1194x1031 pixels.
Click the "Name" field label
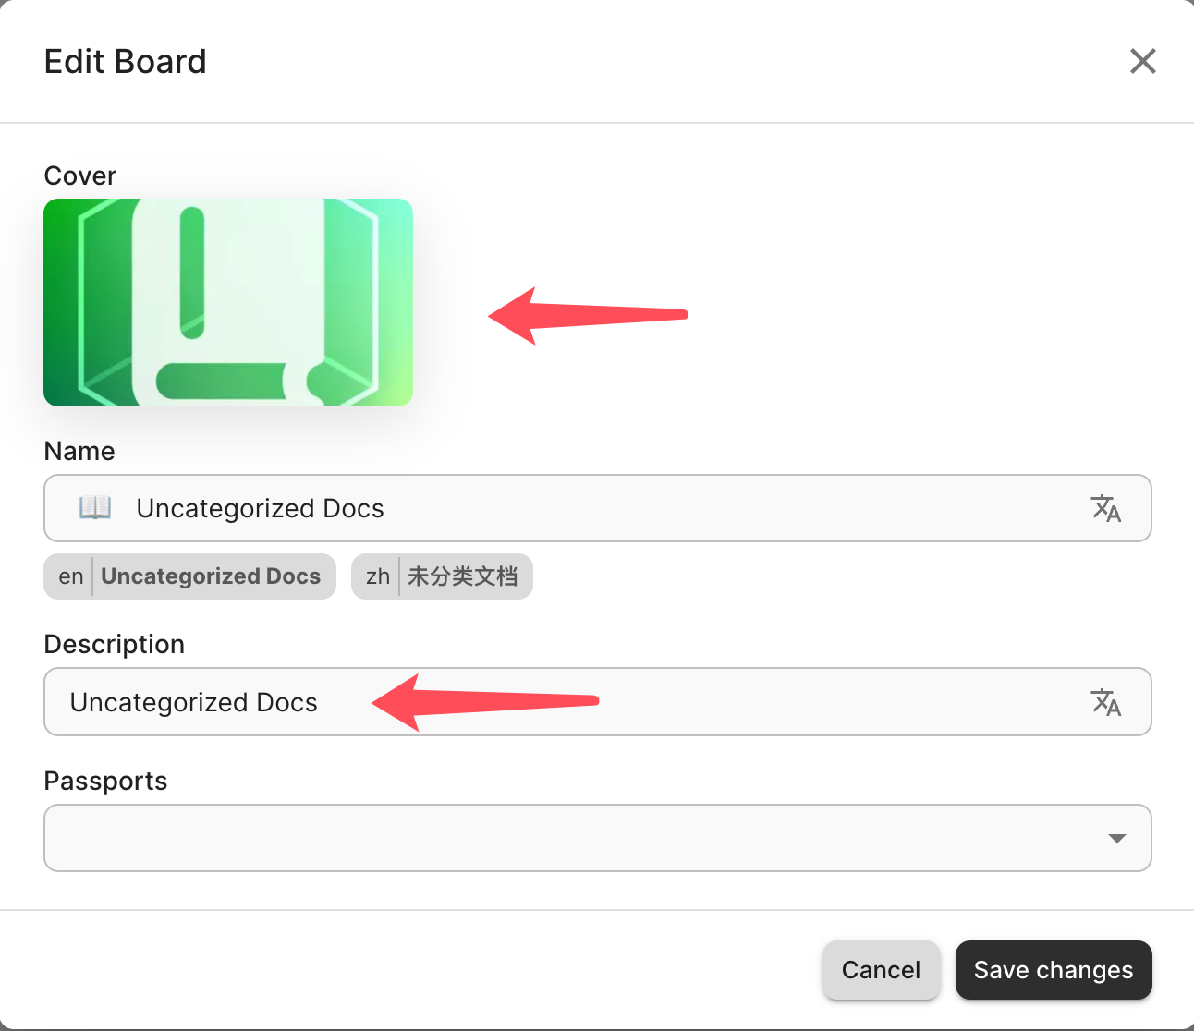click(x=79, y=451)
